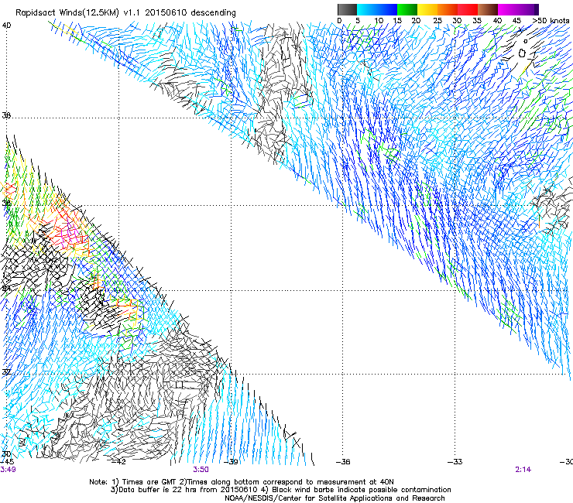
Task: Click the Rapidscat Winds title text
Action: 125,13
